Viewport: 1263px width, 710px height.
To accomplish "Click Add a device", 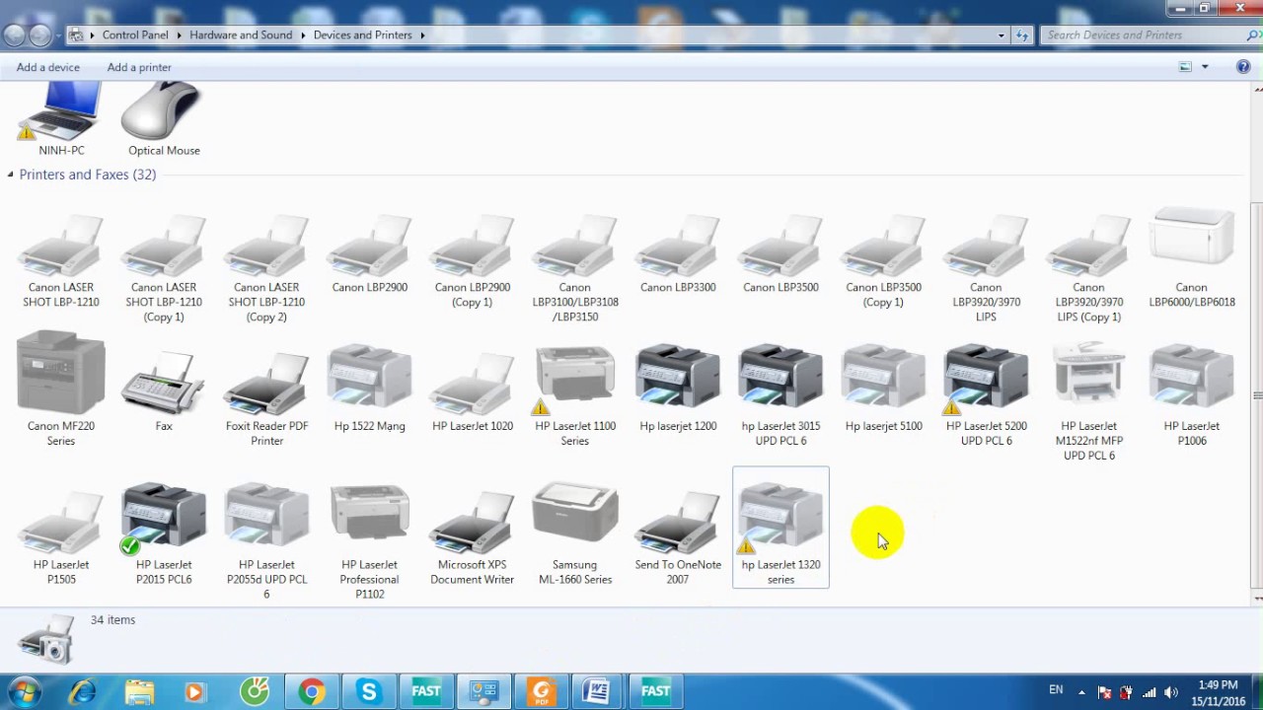I will 47,67.
